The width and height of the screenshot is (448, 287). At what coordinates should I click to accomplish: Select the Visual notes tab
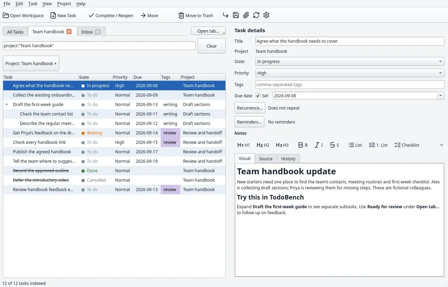coord(244,158)
